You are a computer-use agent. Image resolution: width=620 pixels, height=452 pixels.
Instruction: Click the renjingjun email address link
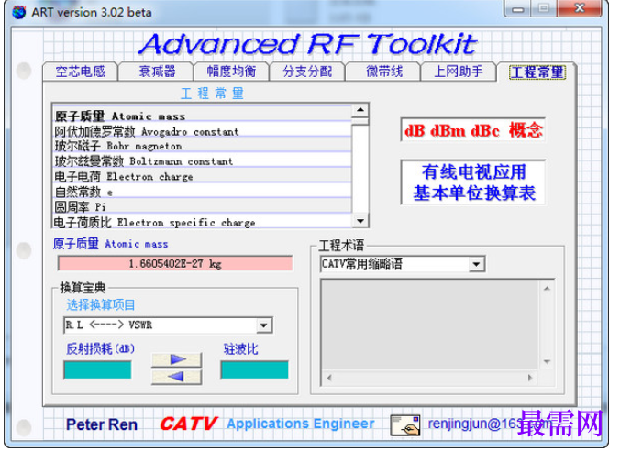point(490,424)
